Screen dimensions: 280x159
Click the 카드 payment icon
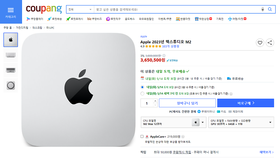218,112
